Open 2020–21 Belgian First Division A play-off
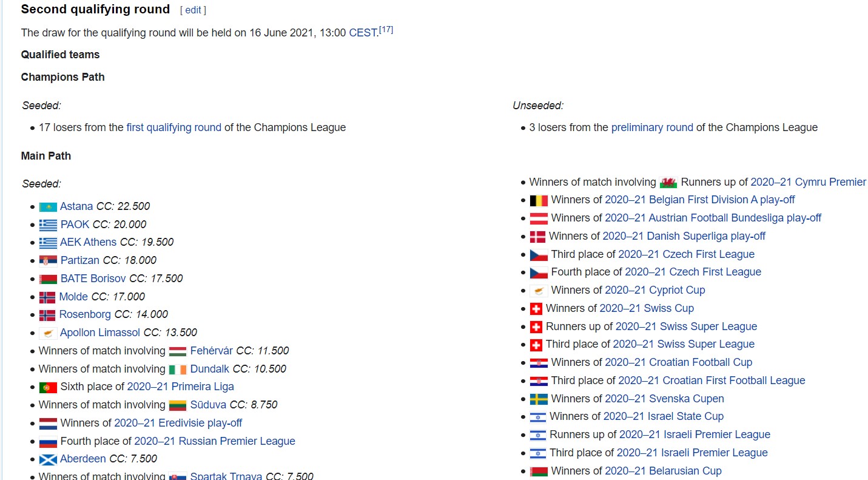The image size is (868, 480). point(700,200)
